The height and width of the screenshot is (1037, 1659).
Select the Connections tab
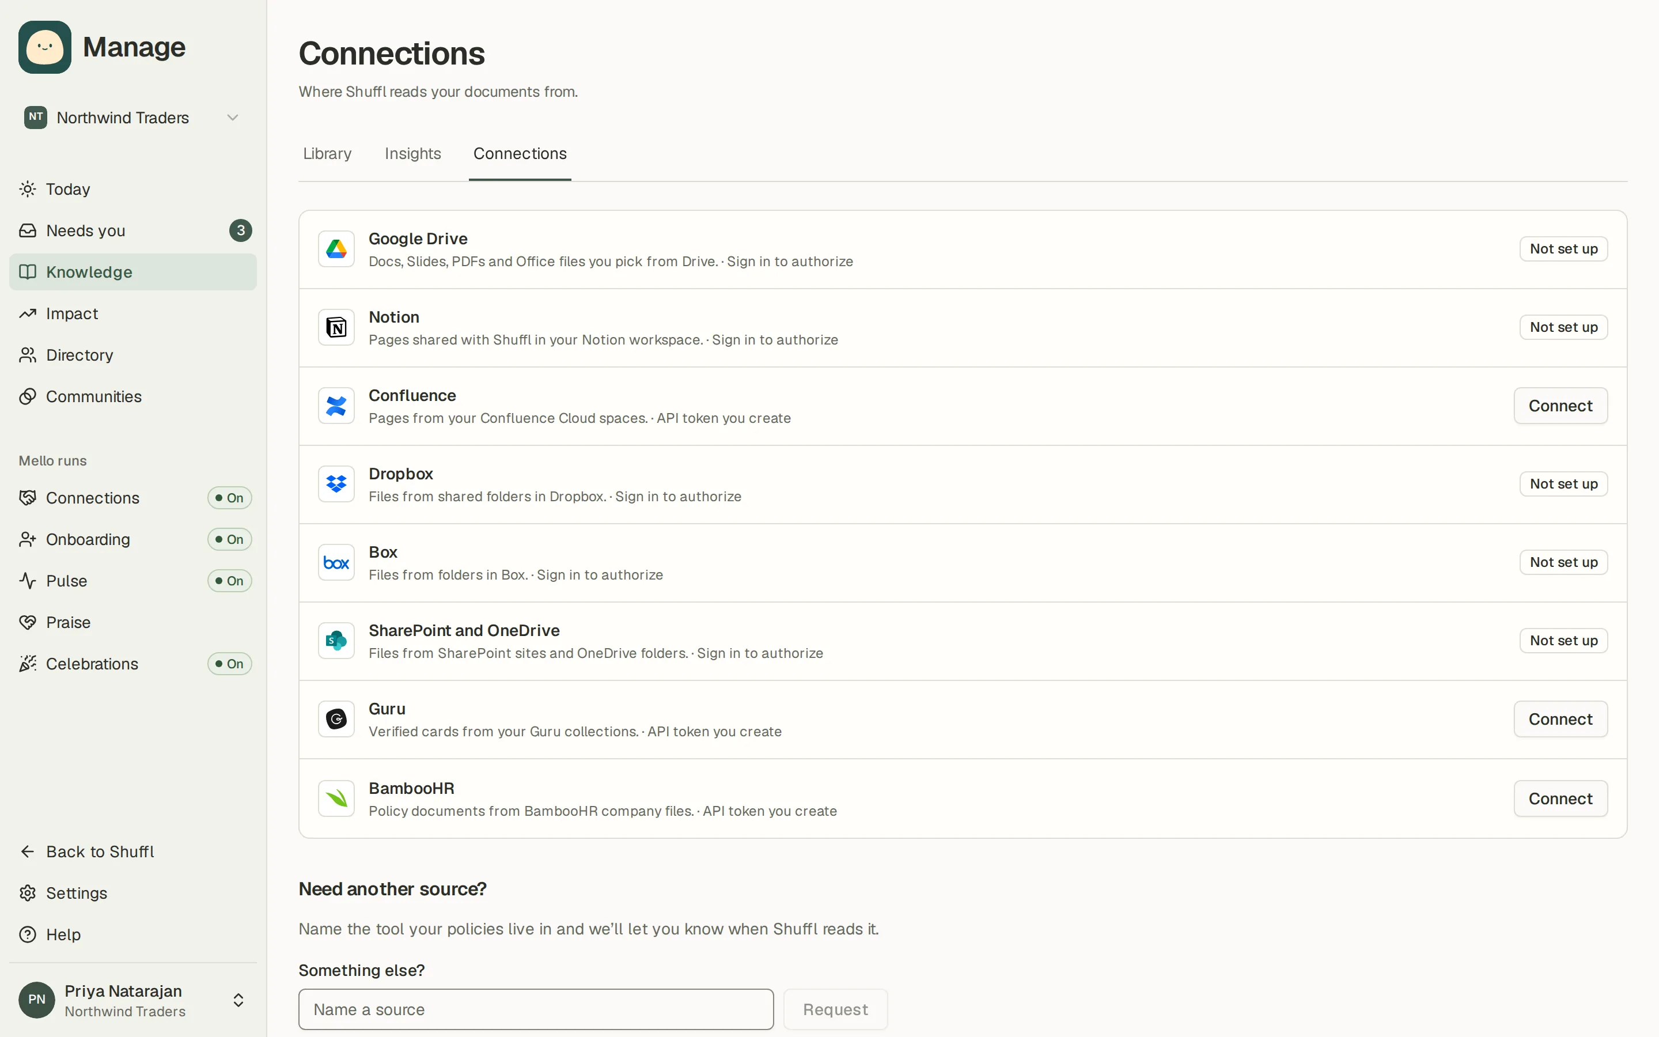tap(520, 154)
